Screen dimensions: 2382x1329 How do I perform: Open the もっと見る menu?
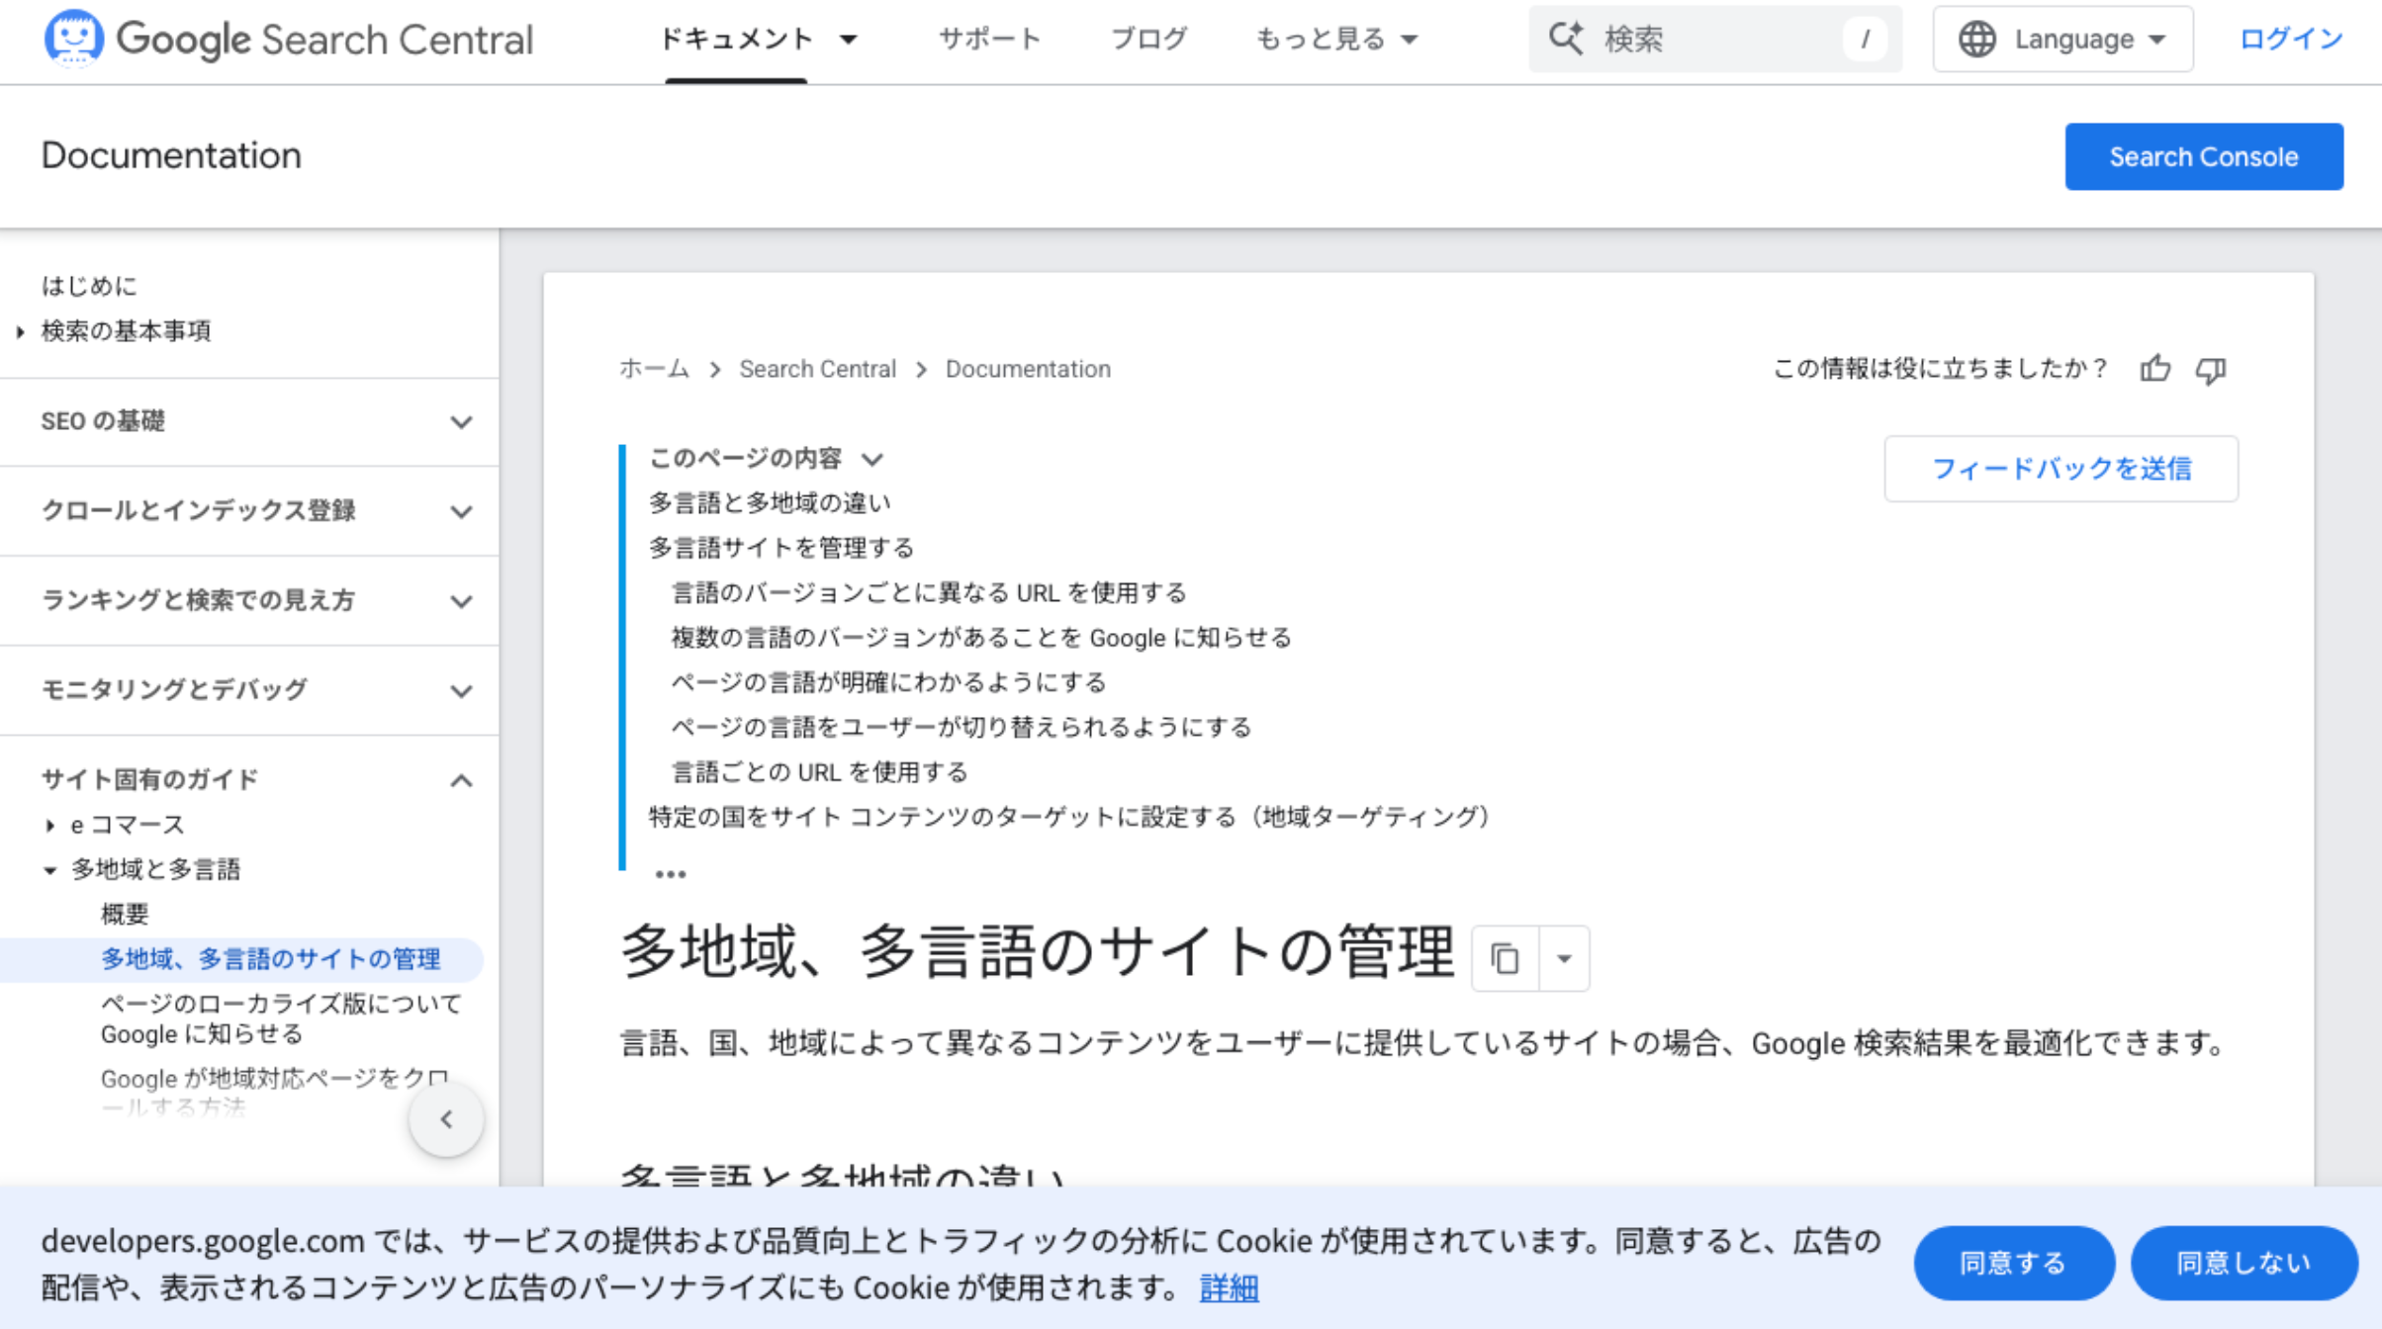pos(1336,40)
